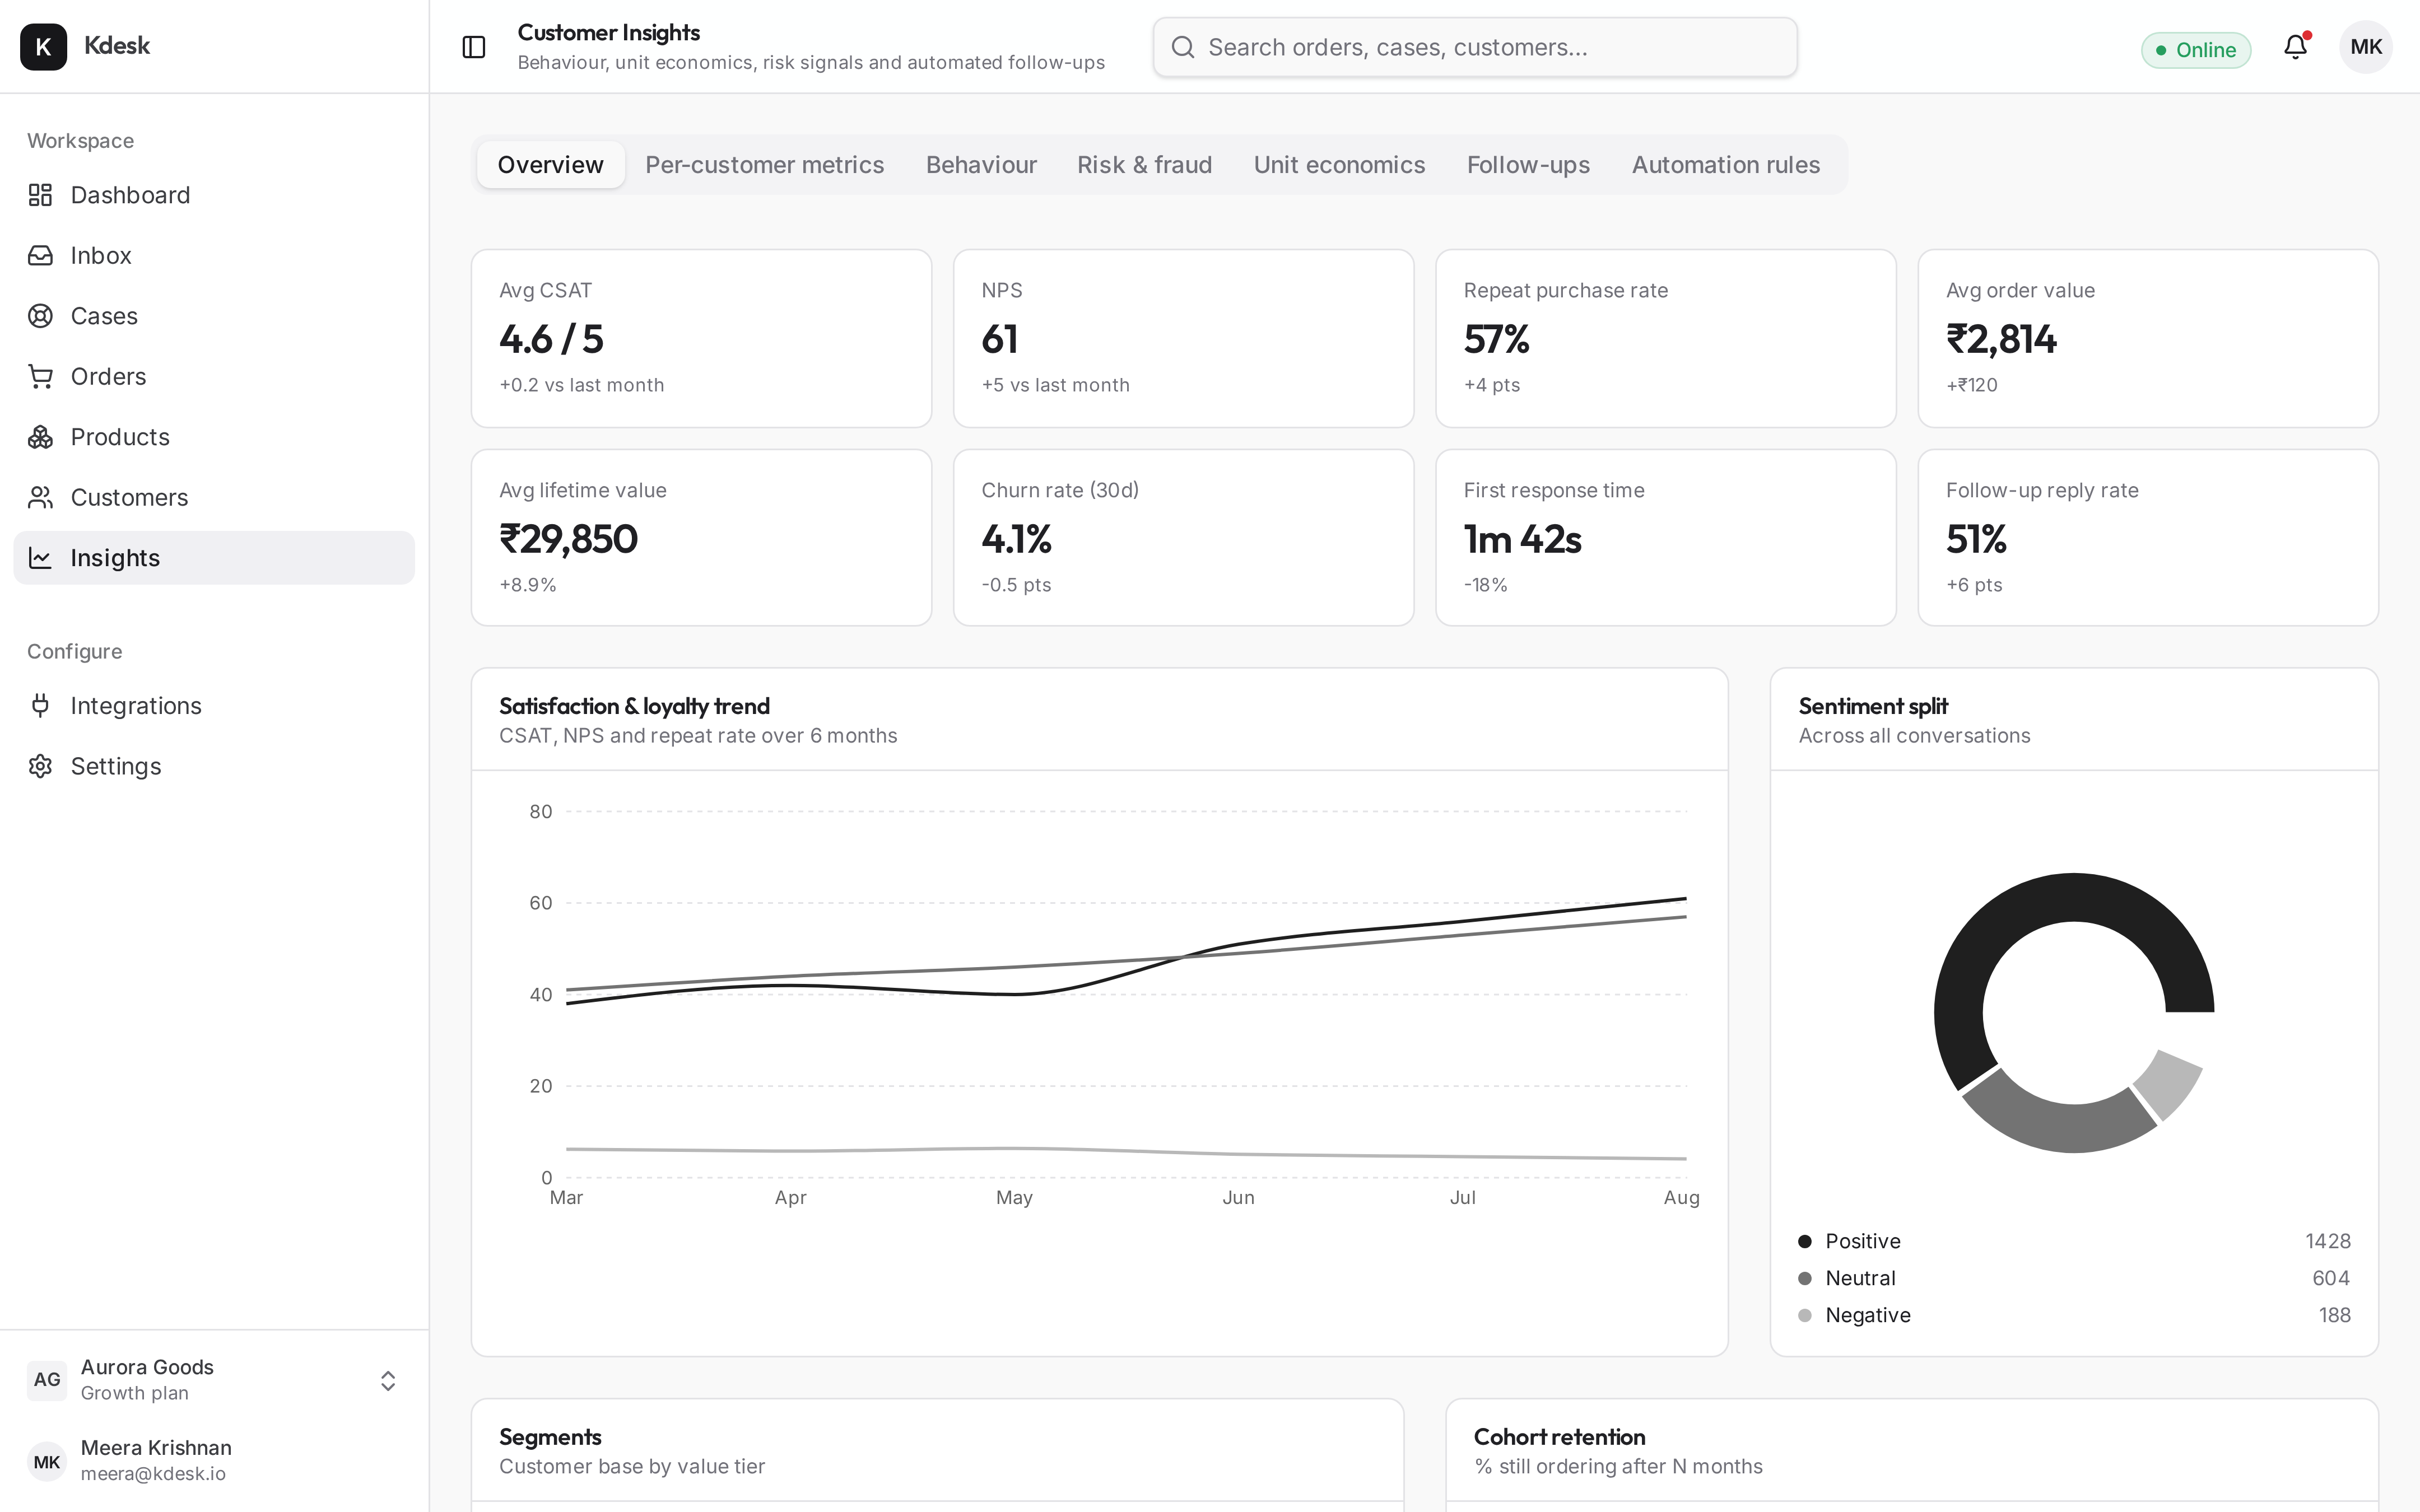Click the Settings gear icon
Screen dimensions: 2420x1512
40,766
